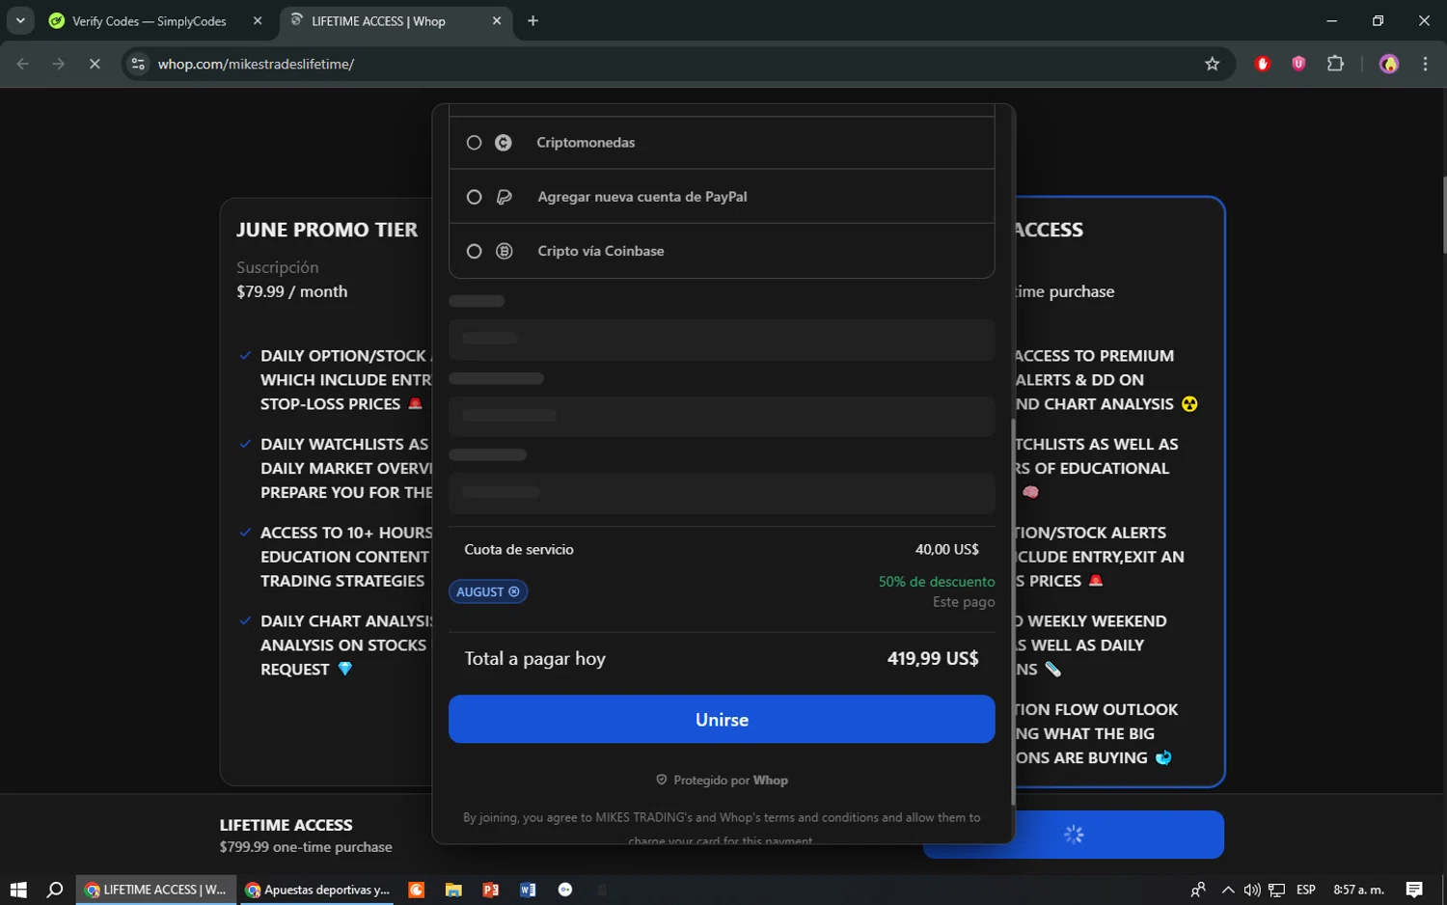The height and width of the screenshot is (905, 1447).
Task: Click the third loading input field
Action: pos(722,492)
